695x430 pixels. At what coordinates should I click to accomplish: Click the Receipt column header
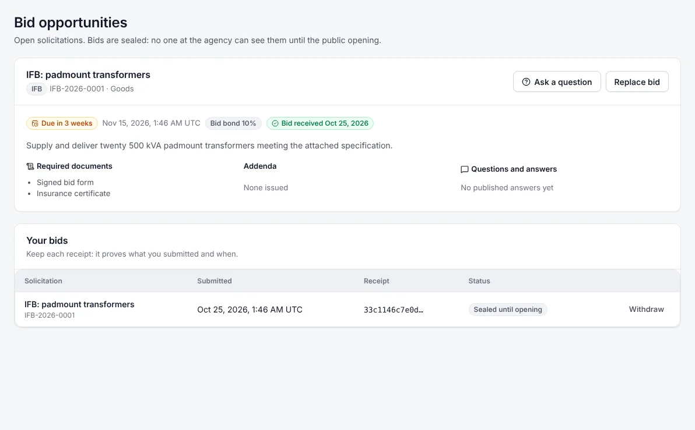click(376, 281)
